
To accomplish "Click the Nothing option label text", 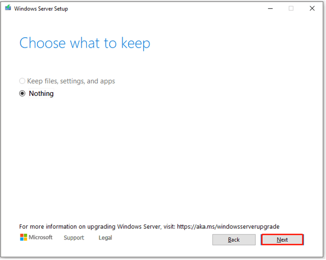I will pos(41,93).
